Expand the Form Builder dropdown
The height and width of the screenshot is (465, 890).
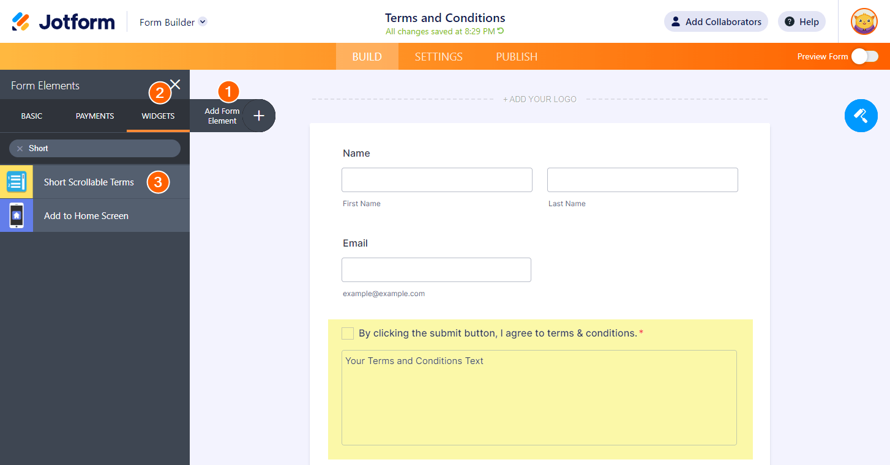pyautogui.click(x=203, y=22)
